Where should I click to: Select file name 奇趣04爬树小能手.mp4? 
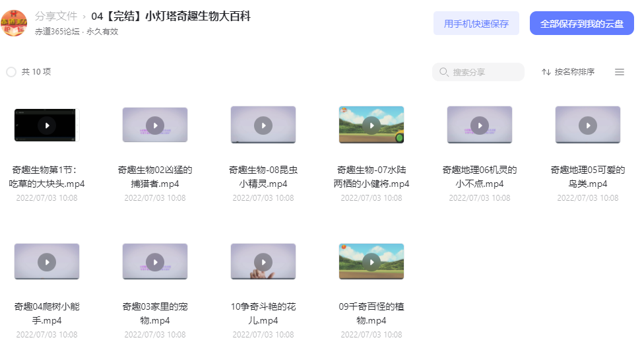[x=47, y=314]
